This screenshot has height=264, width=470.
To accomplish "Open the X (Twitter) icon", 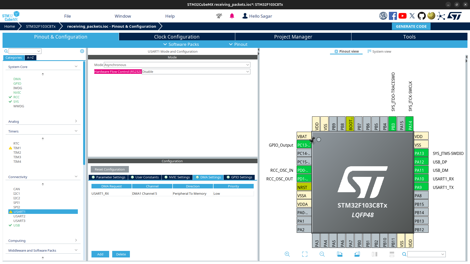I will click(412, 16).
